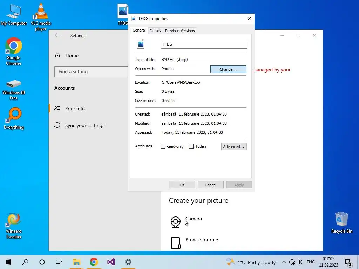Open the network globe tray icon
359x269 pixels.
[292, 262]
